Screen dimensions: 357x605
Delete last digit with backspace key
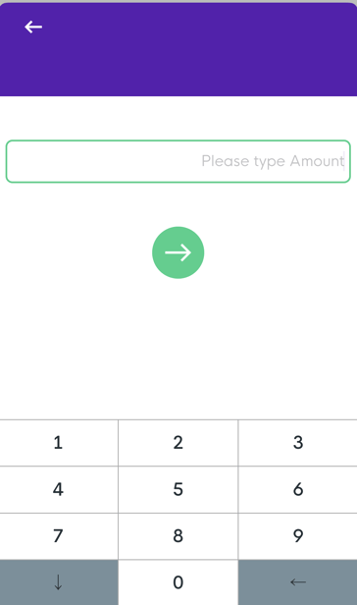(x=298, y=582)
